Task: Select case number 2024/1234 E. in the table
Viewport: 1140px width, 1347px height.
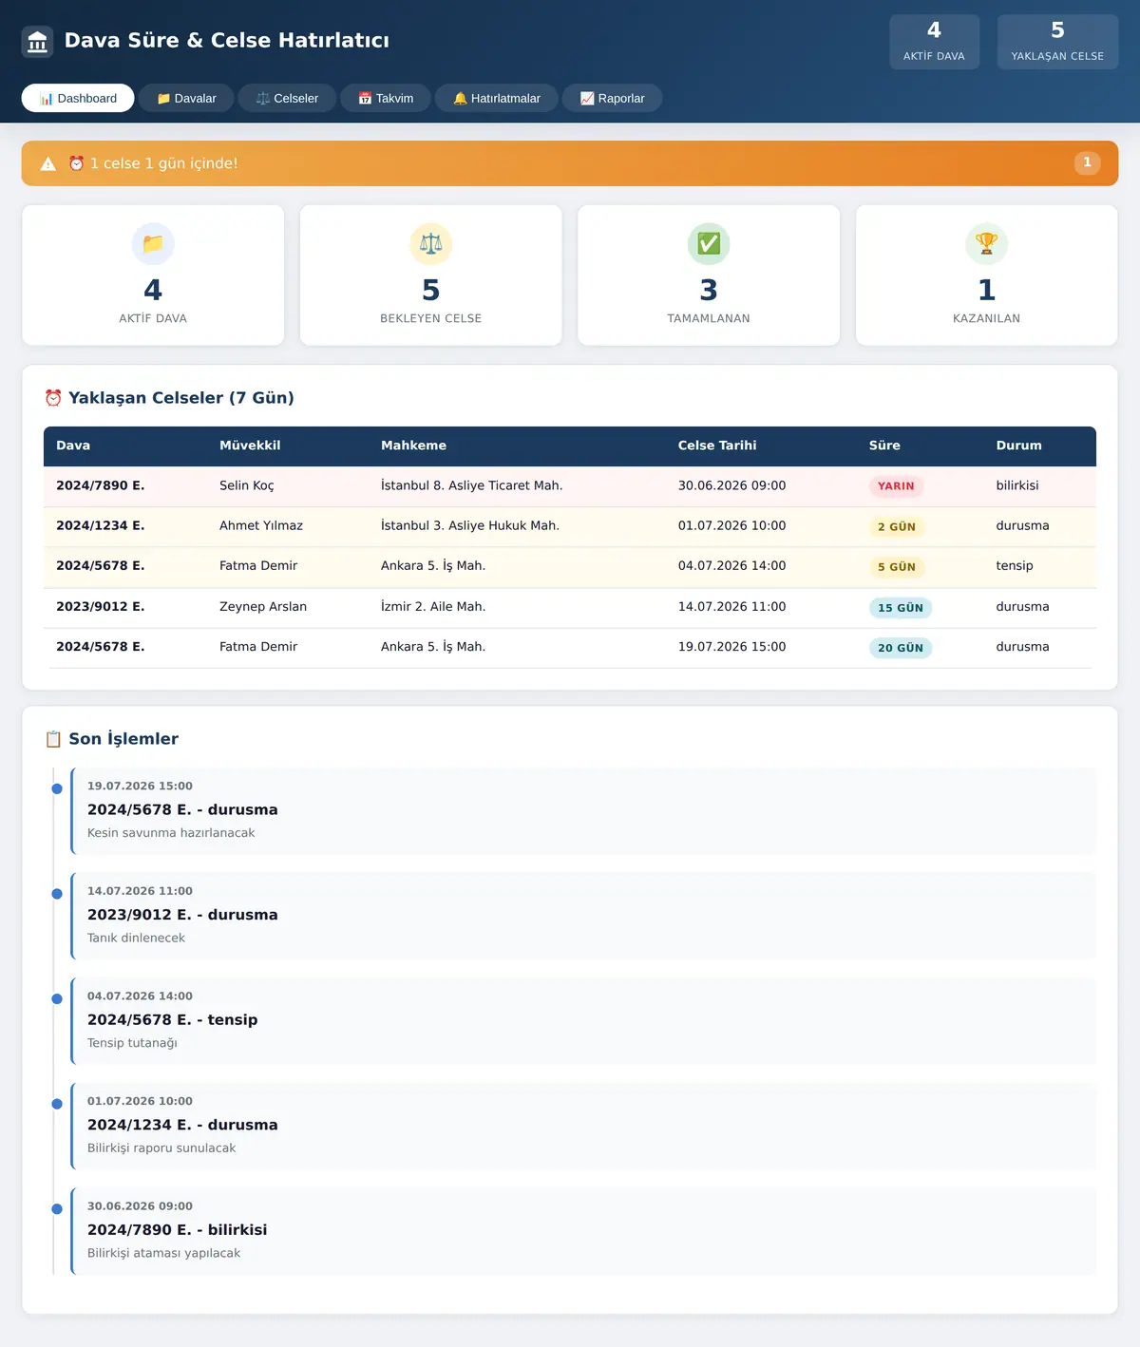Action: tap(101, 525)
